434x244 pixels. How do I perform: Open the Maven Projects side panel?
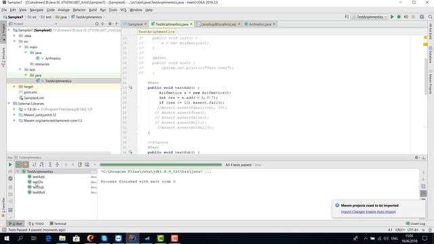pyautogui.click(x=431, y=82)
